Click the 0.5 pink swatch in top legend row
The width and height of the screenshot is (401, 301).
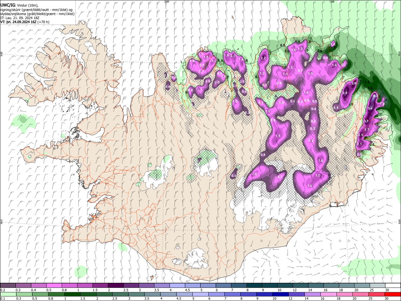pyautogui.click(x=54, y=286)
